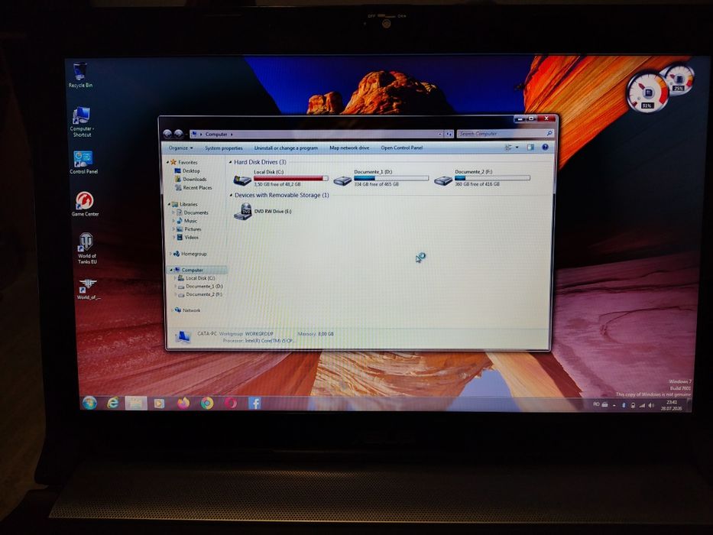Open the Explorer help icon

545,148
